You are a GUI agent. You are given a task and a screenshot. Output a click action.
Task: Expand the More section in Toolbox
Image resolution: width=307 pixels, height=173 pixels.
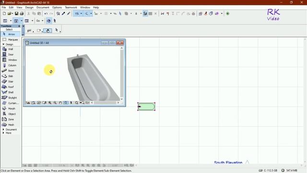coord(3,133)
